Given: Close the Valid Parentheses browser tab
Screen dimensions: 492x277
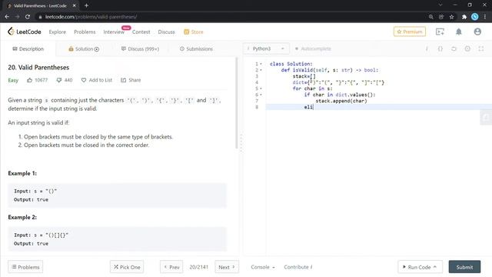Looking at the screenshot, I should (75, 5).
